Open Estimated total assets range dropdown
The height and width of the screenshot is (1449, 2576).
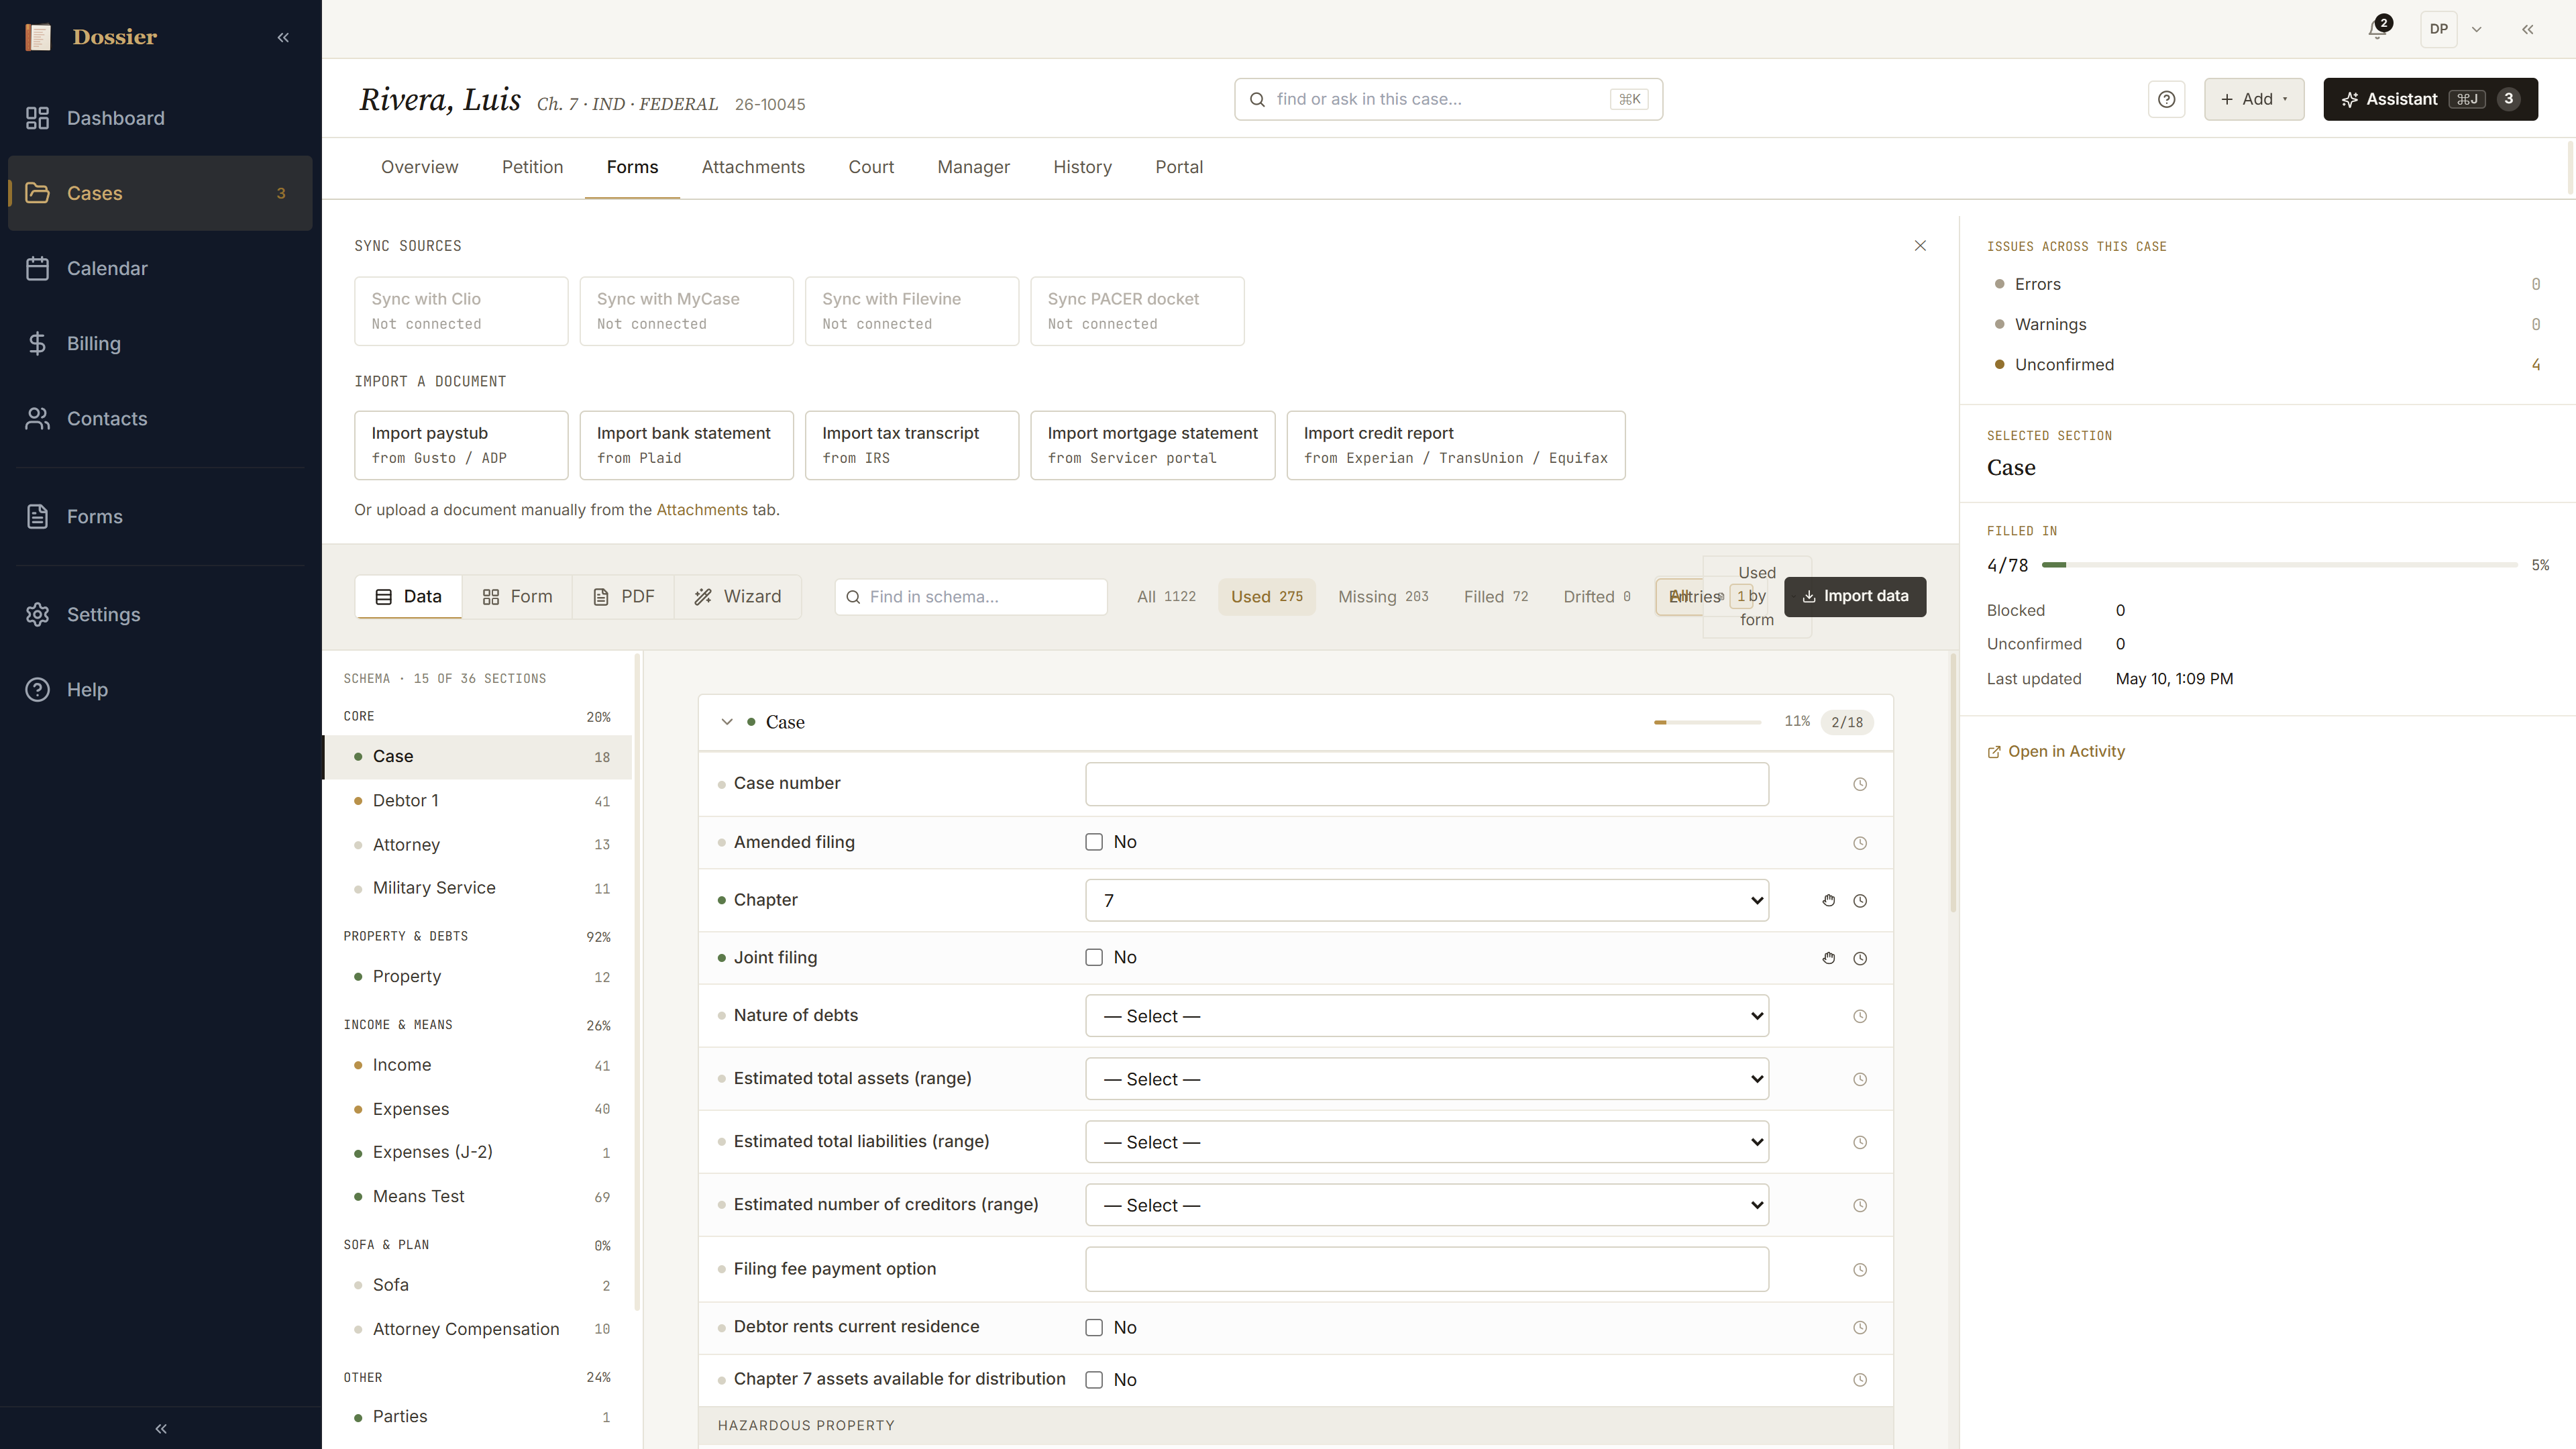click(x=1427, y=1079)
